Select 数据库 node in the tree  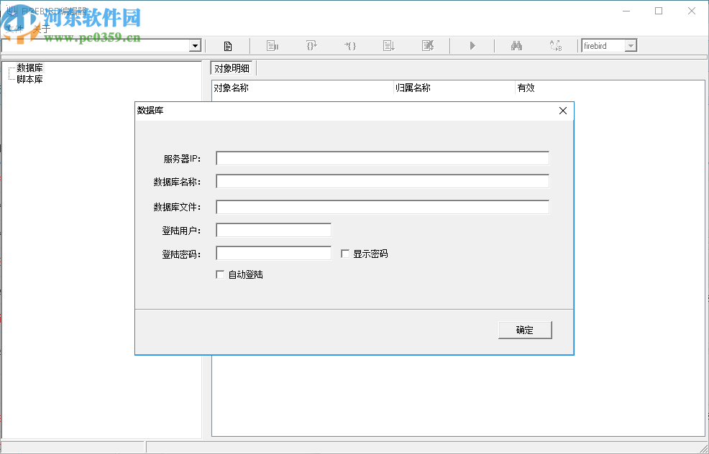[30, 68]
